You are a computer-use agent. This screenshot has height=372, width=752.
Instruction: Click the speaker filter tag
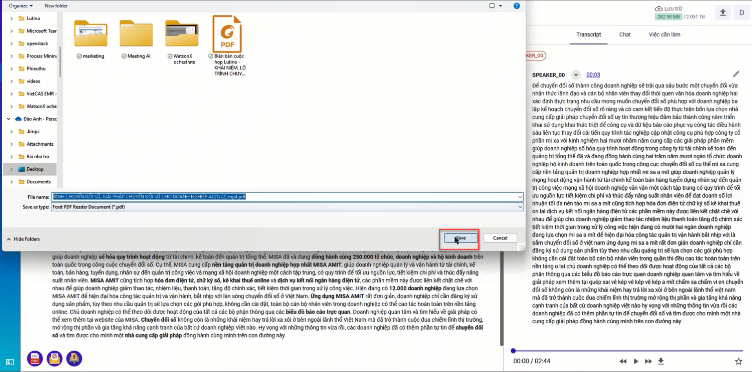536,56
